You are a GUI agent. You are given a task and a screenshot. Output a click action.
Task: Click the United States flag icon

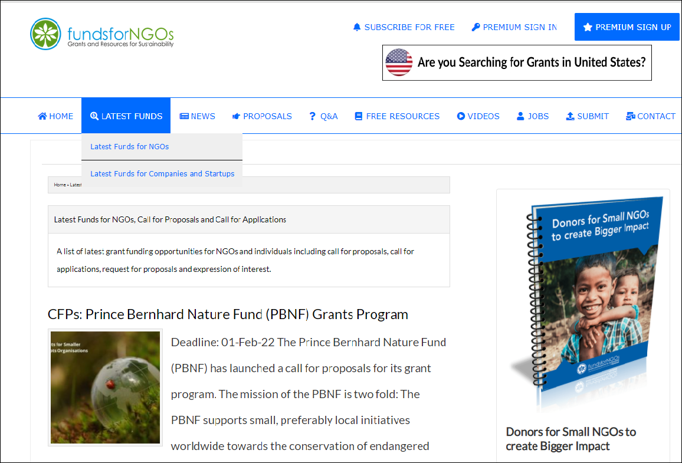click(x=399, y=63)
